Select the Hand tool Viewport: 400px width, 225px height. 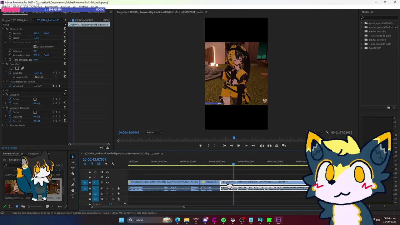click(73, 191)
